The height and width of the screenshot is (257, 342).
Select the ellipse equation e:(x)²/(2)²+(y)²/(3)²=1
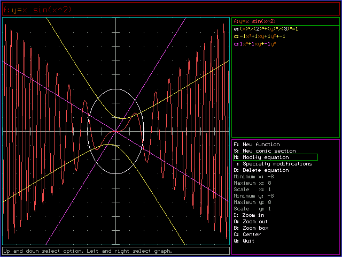tap(266, 28)
